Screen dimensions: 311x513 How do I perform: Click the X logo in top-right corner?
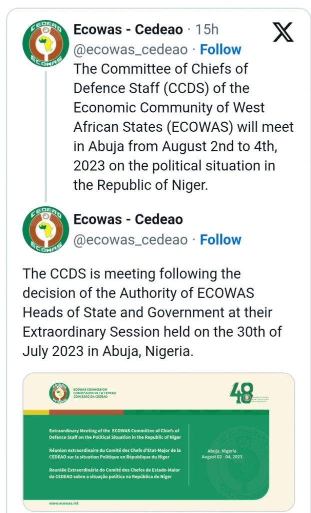[284, 32]
